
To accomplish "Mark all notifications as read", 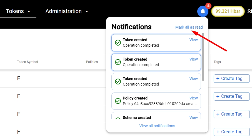I will coord(189,27).
